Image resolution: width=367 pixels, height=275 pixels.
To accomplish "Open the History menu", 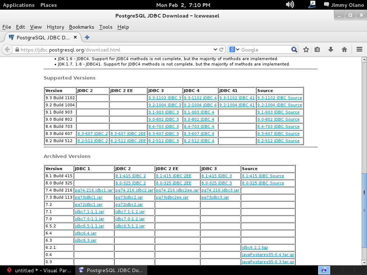I will click(x=55, y=27).
